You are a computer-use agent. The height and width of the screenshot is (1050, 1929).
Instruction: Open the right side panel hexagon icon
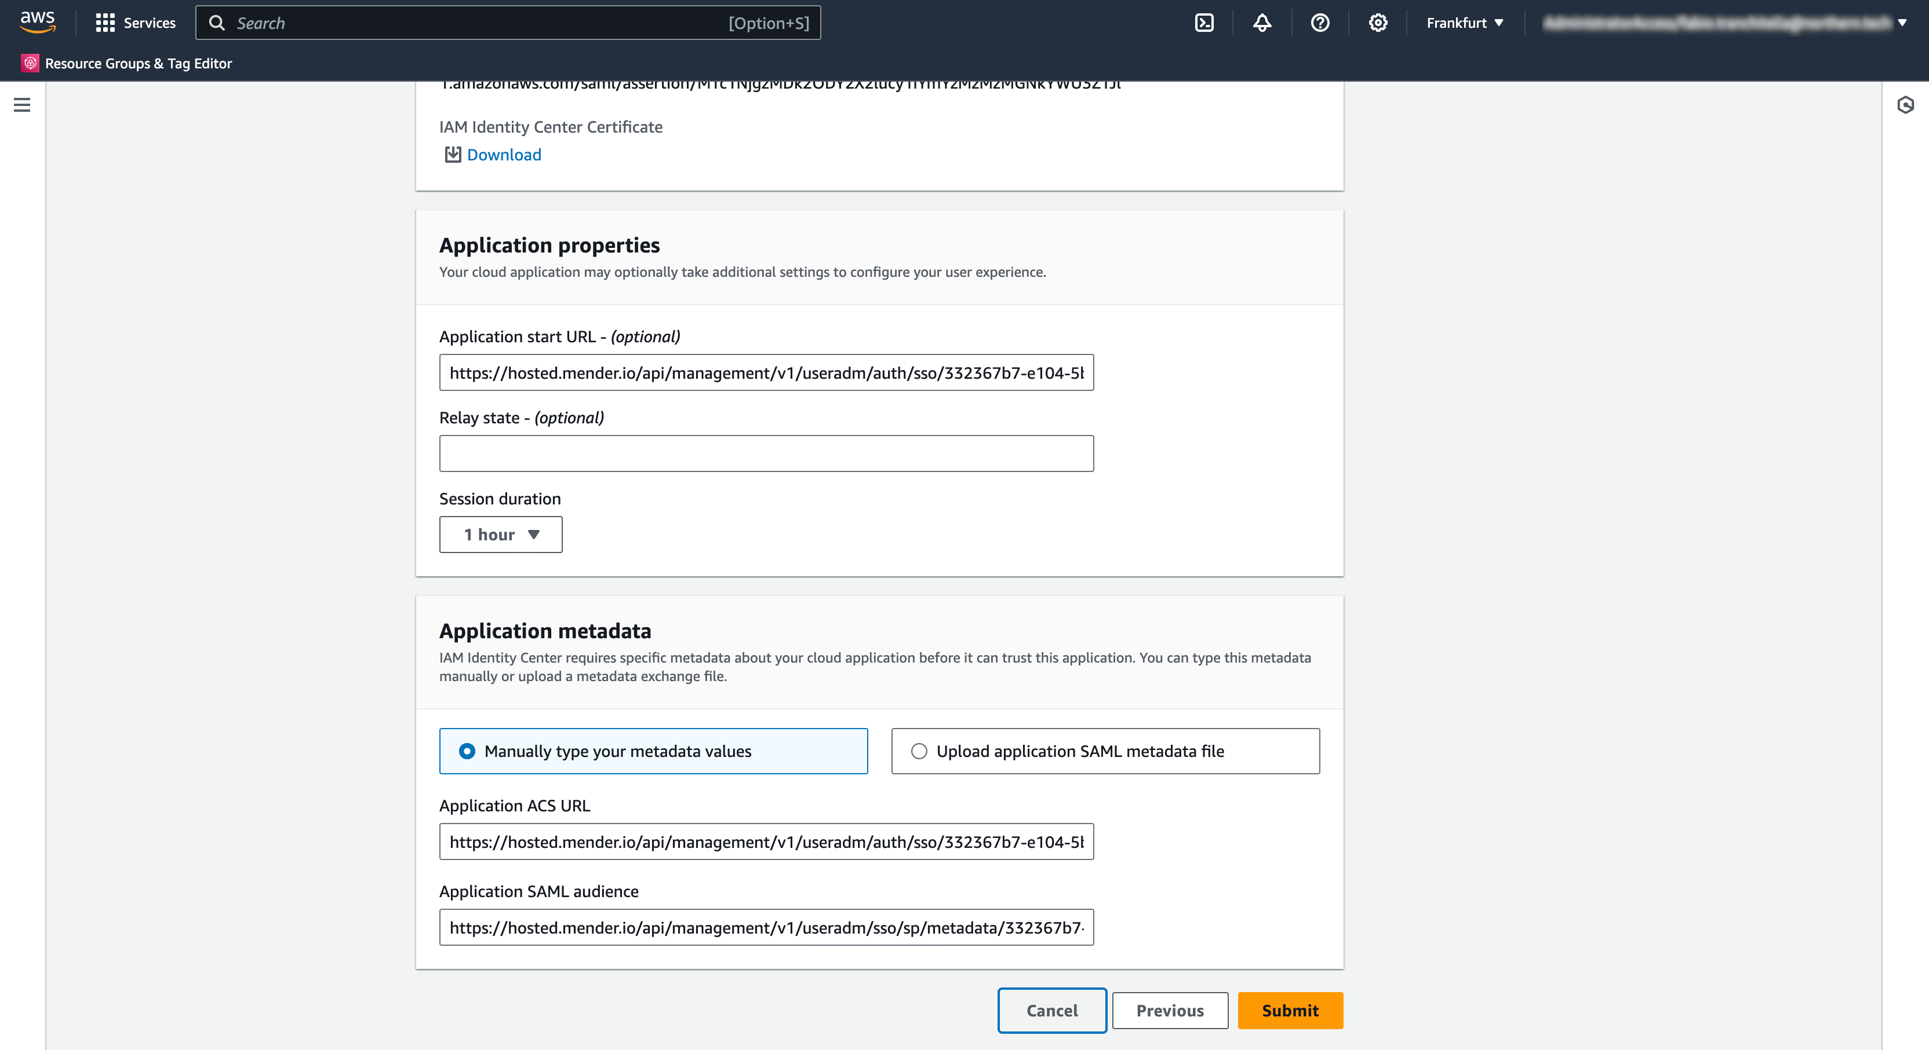pyautogui.click(x=1905, y=105)
